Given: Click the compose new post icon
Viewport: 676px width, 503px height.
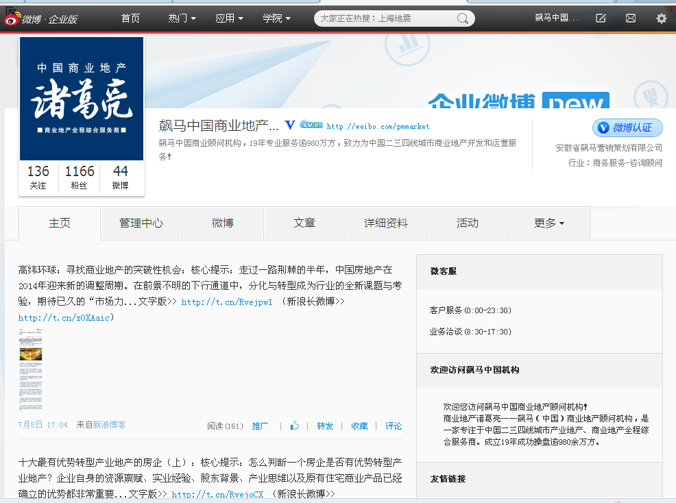Looking at the screenshot, I should tap(601, 19).
